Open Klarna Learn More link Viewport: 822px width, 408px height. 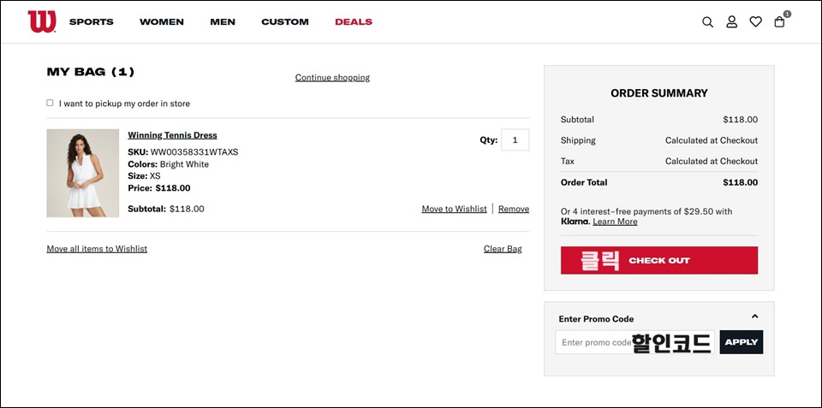[x=615, y=222]
